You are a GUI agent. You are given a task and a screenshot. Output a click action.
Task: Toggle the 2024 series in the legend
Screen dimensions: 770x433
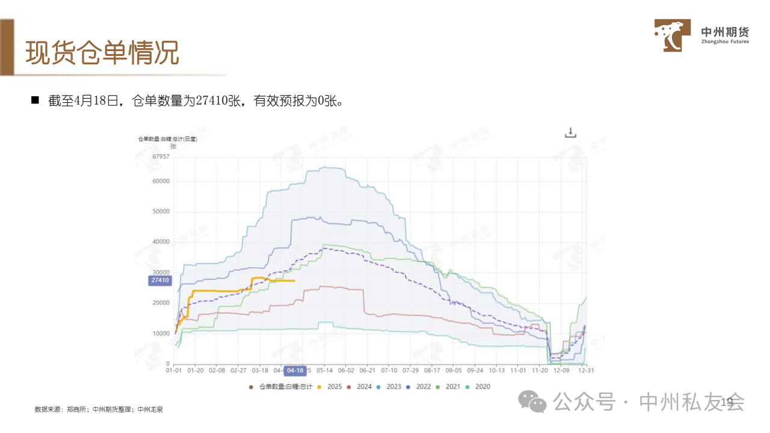tap(359, 387)
